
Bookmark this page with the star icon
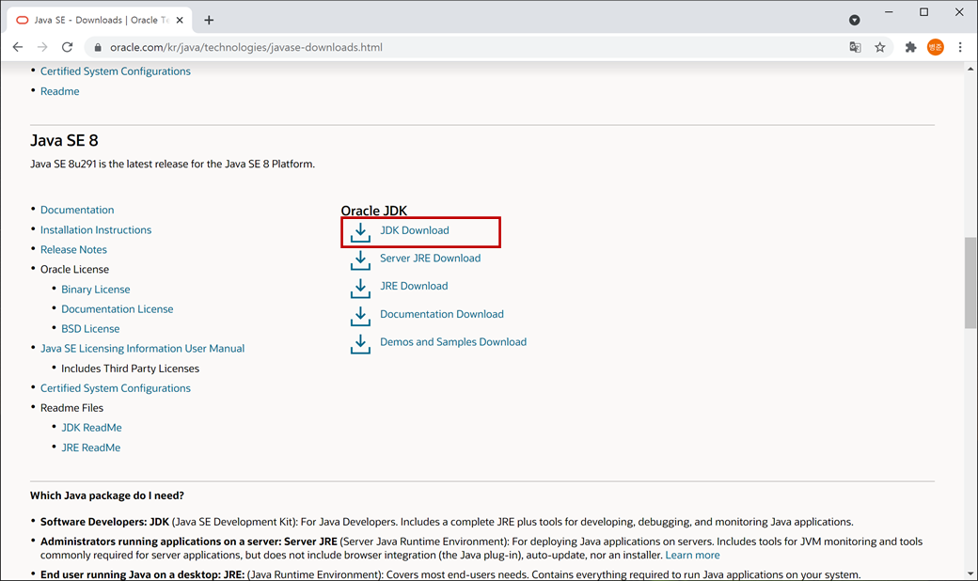[879, 47]
